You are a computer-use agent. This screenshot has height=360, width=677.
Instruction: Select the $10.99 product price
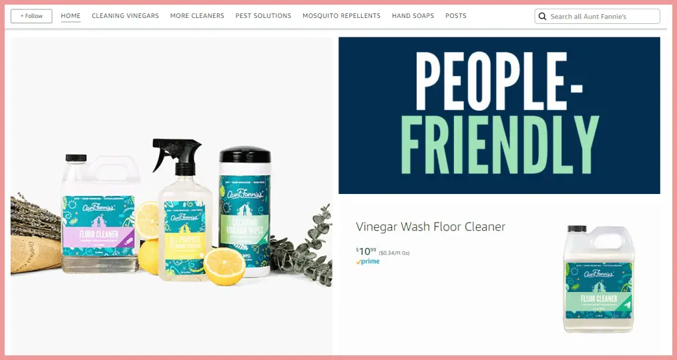(366, 251)
